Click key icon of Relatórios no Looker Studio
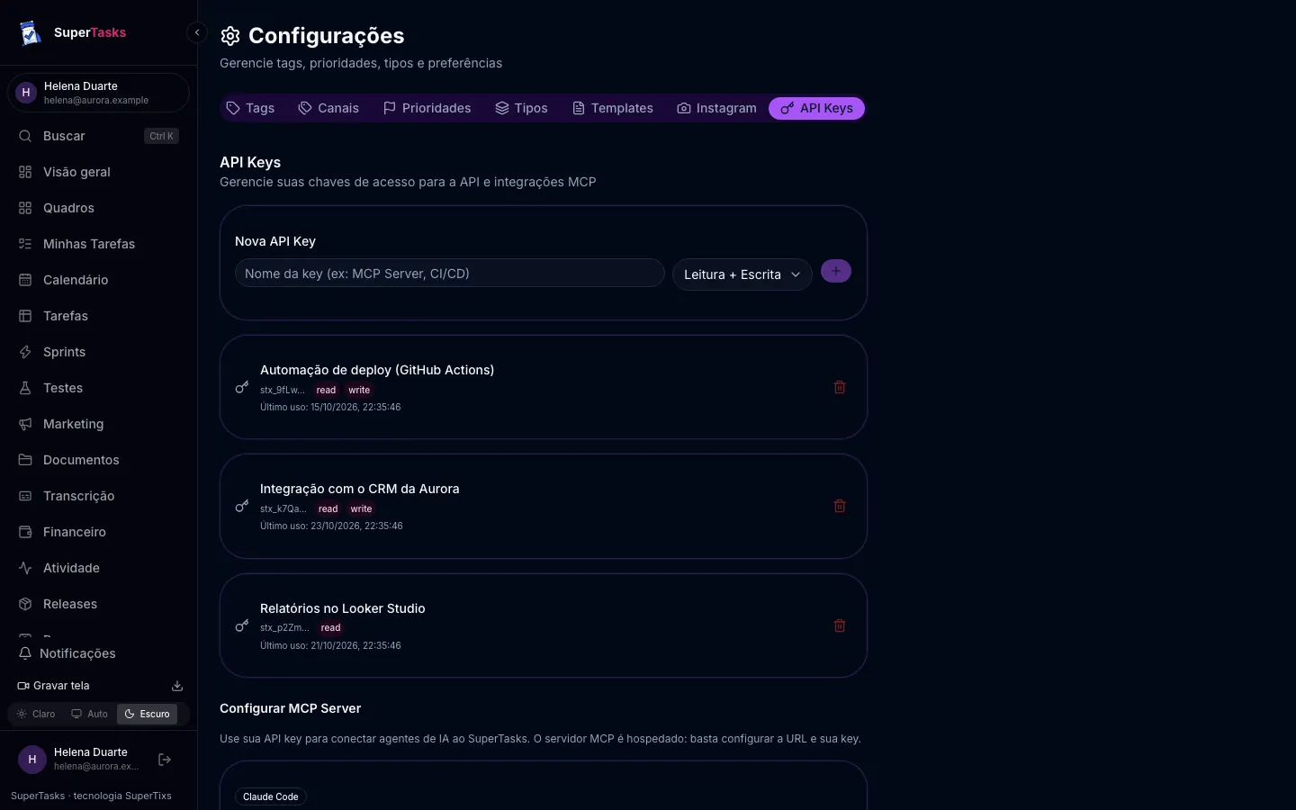Viewport: 1296px width, 810px height. click(x=242, y=625)
